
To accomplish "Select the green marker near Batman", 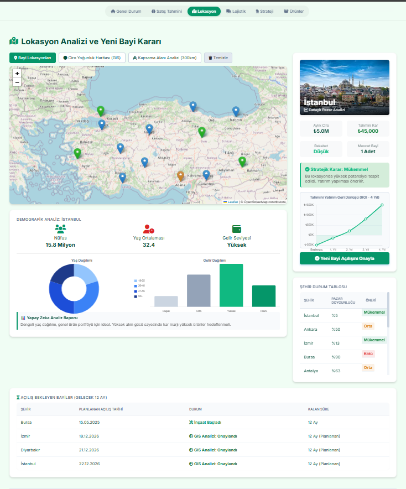I will pyautogui.click(x=242, y=162).
